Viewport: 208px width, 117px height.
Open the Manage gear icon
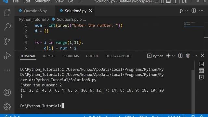[x=7, y=107]
